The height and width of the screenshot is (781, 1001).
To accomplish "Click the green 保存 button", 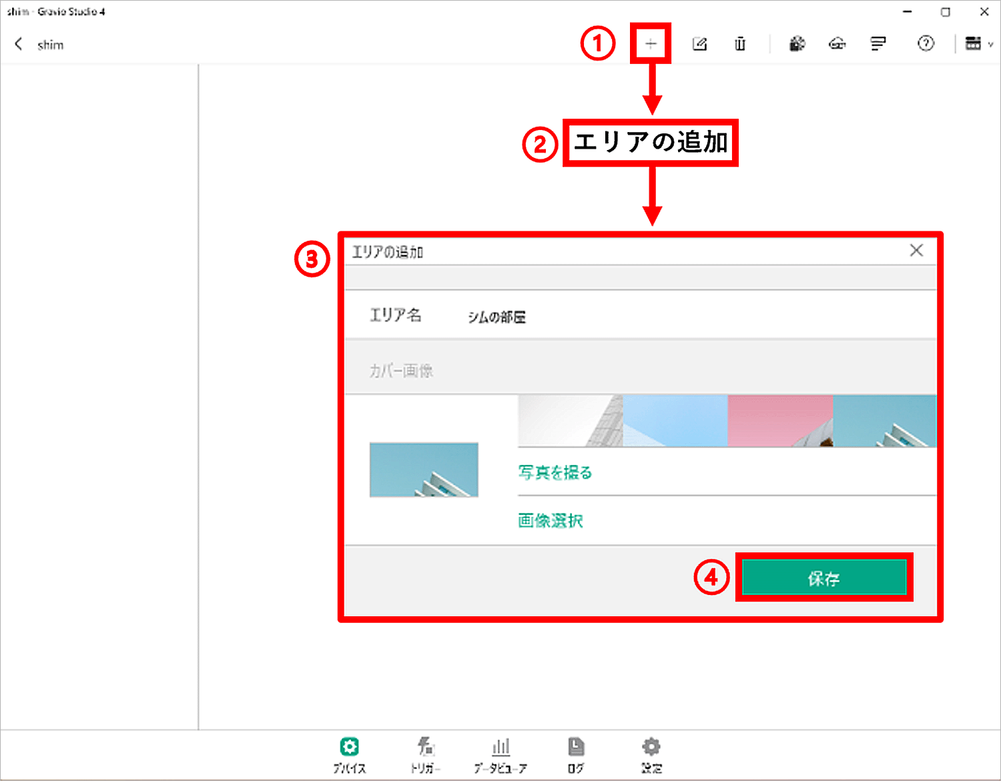I will (x=824, y=578).
